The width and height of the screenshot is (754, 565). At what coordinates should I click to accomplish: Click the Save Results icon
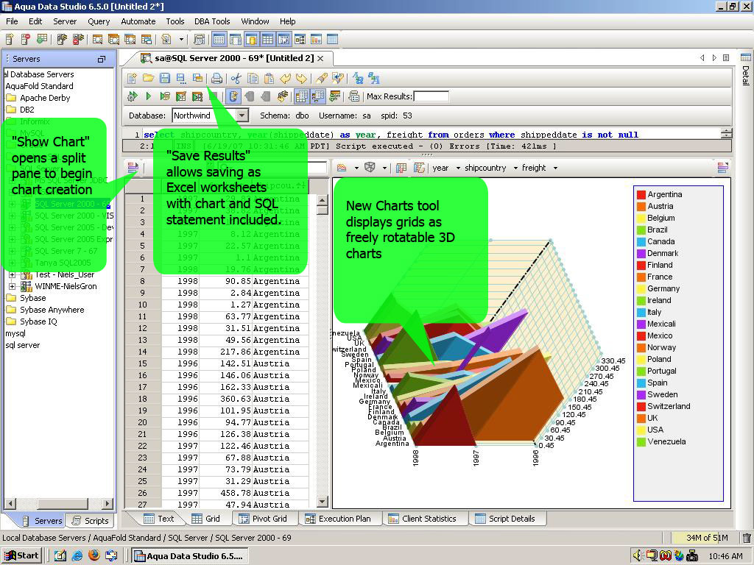pos(197,78)
